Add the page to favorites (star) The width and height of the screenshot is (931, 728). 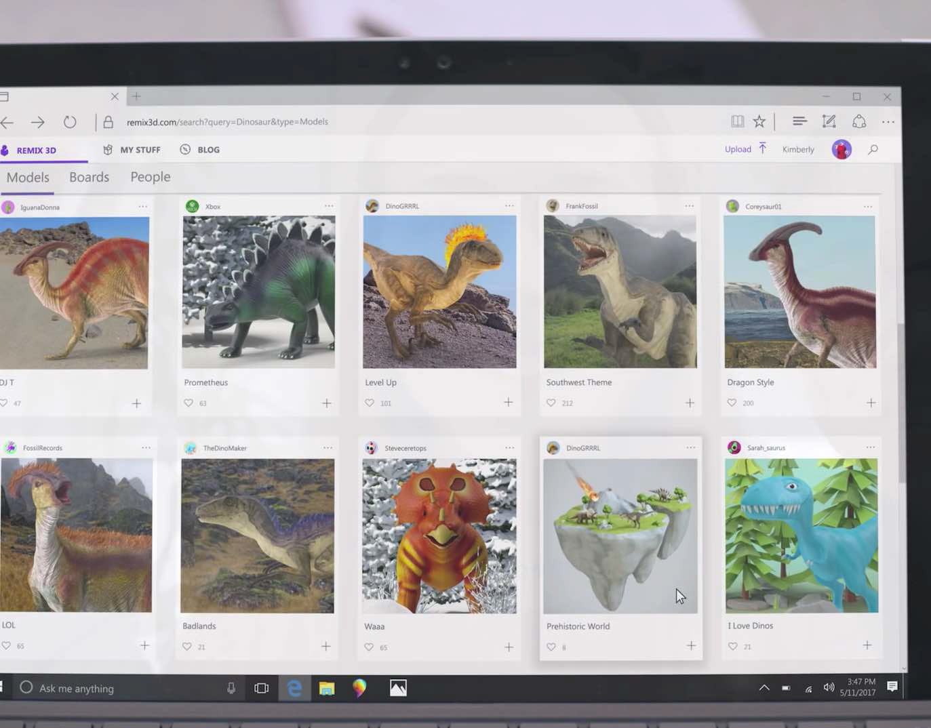coord(759,121)
